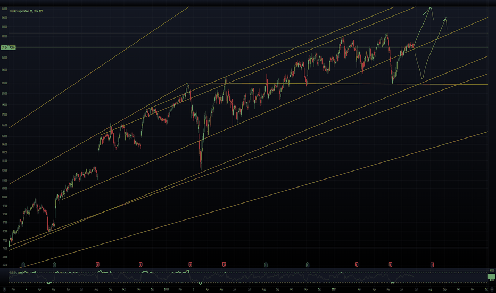Image resolution: width=496 pixels, height=293 pixels.
Task: Open the red earnings marker at late February 2020
Action: tap(190, 264)
